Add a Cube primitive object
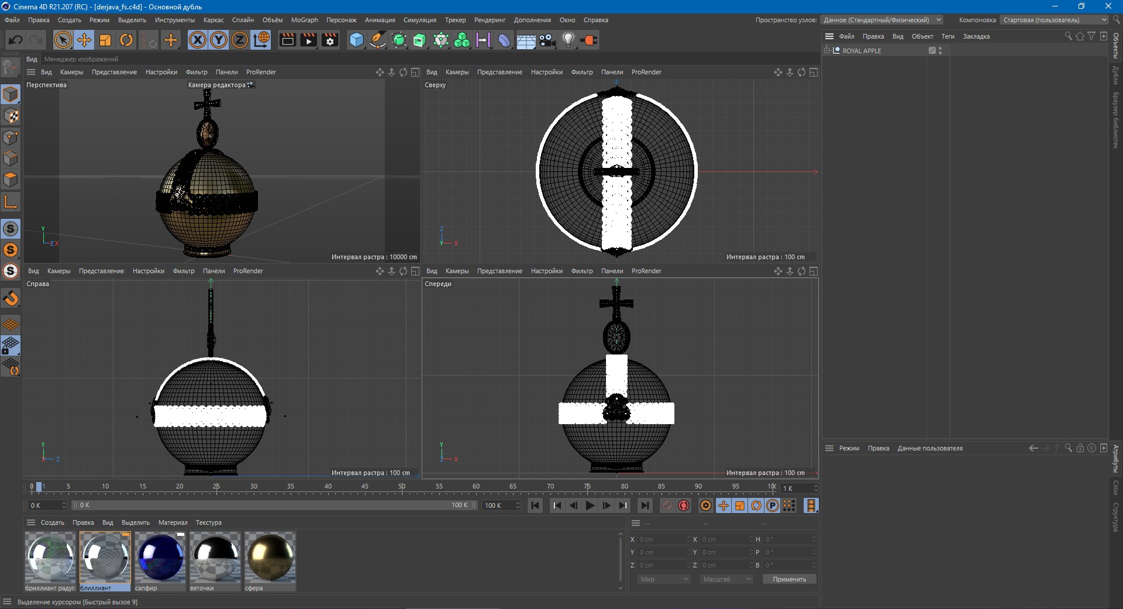The image size is (1123, 609). [x=356, y=40]
